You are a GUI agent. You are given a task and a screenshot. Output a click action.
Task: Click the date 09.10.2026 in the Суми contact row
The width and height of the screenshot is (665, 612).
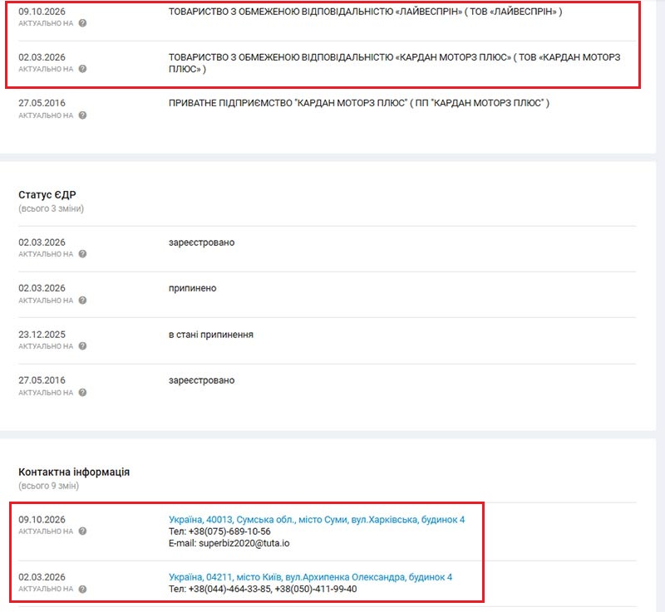(x=42, y=520)
